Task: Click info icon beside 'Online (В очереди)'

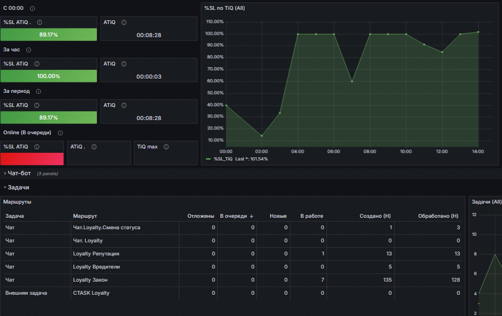Action: tap(60, 133)
